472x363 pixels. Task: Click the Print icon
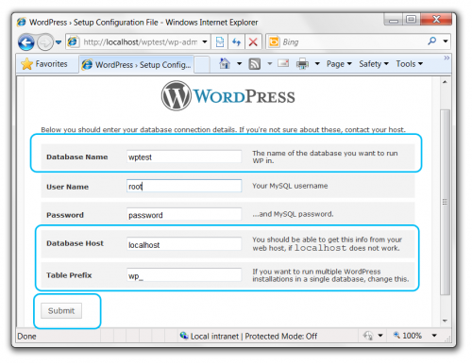click(x=302, y=64)
